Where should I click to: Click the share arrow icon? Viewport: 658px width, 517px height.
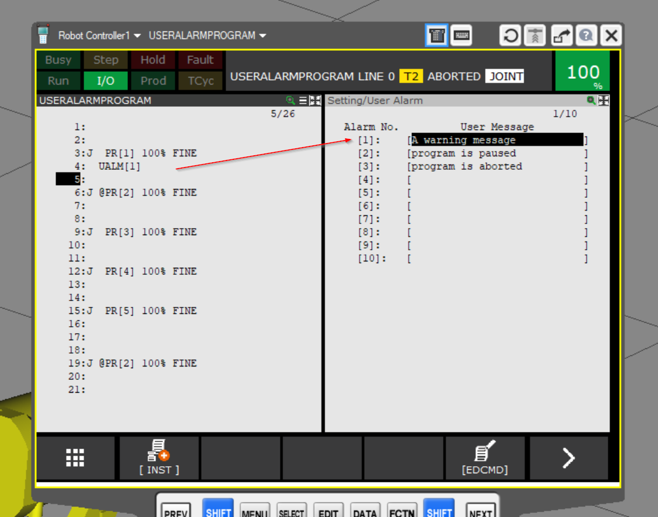562,36
